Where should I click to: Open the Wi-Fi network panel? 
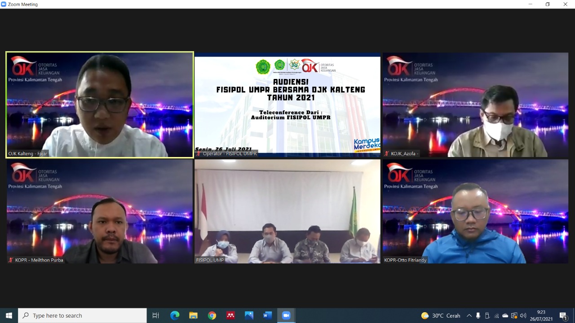[x=496, y=315]
